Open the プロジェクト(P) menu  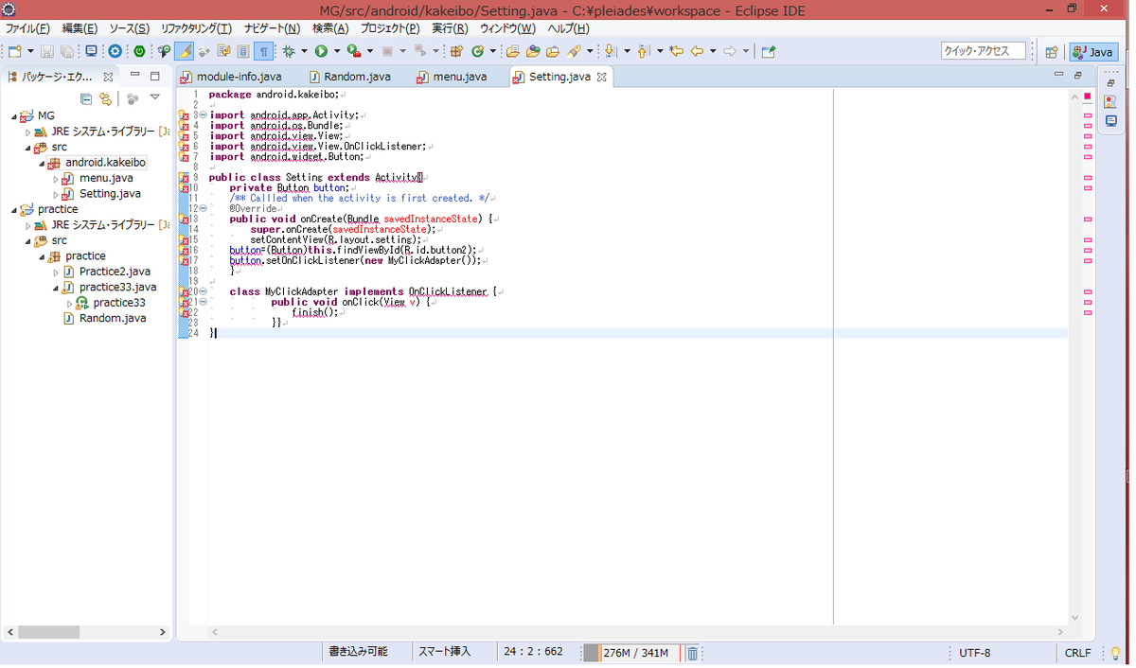point(390,28)
